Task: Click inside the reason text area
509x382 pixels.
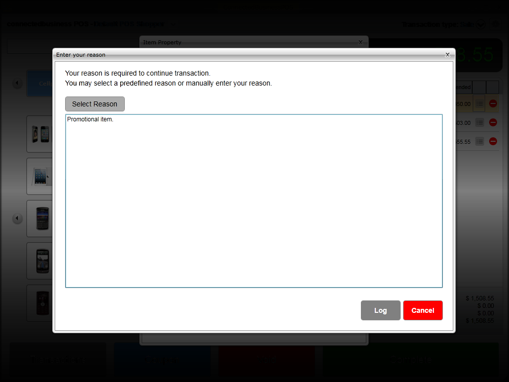Action: pyautogui.click(x=254, y=201)
